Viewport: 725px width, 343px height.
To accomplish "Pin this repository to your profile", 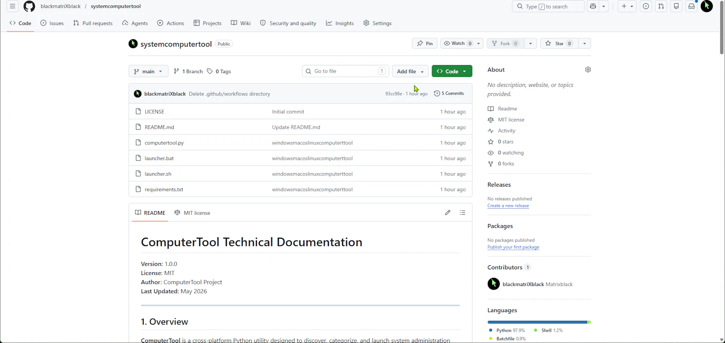I will pyautogui.click(x=425, y=43).
